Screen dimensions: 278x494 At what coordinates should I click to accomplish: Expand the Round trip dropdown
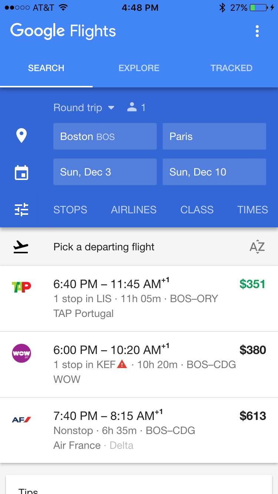tap(84, 108)
